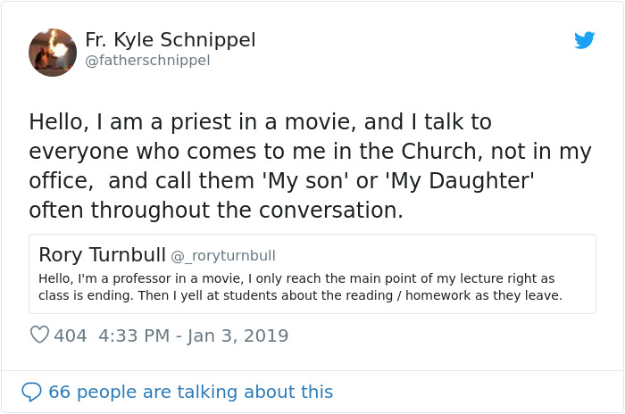The image size is (625, 414).
Task: Click the Rory Turnbull display name
Action: click(102, 254)
